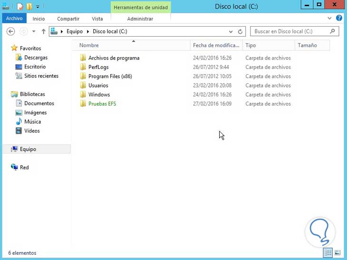Viewport: 347px width, 260px height.
Task: Click the Forward navigation arrow
Action: coord(23,31)
